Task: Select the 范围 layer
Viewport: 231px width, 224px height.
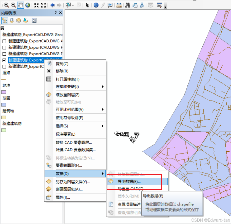Action: click(6, 98)
